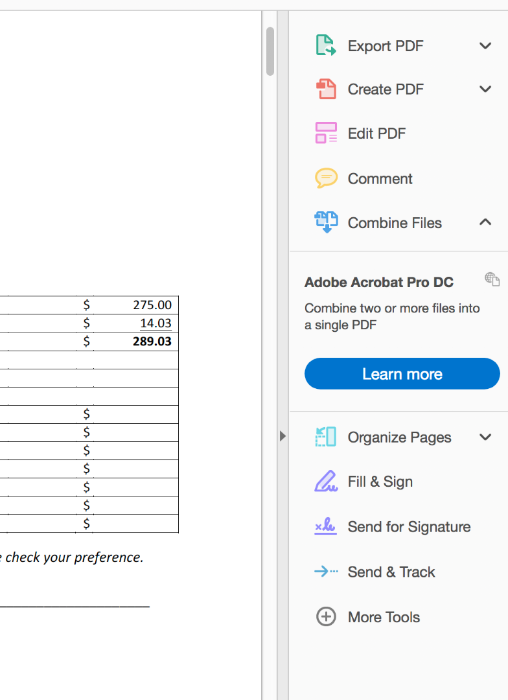Collapse the Combine Files section chevron

pos(485,222)
